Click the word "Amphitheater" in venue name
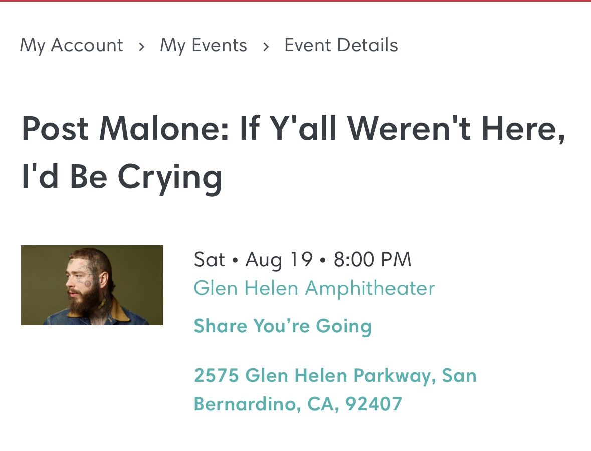 pos(369,288)
